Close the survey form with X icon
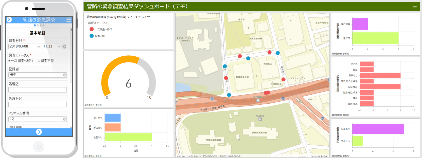This screenshot has height=158, width=422. click(9, 20)
